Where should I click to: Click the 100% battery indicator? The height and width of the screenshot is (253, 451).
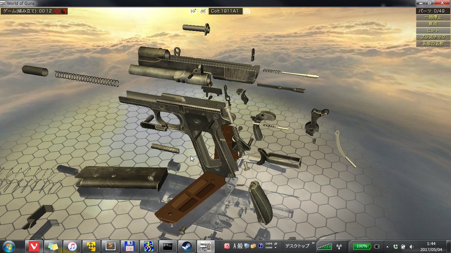coord(362,246)
